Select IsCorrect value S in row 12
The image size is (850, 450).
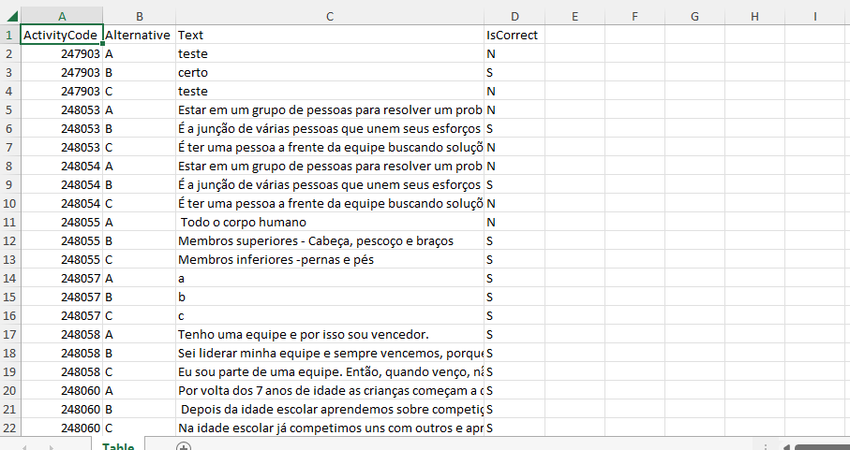514,240
